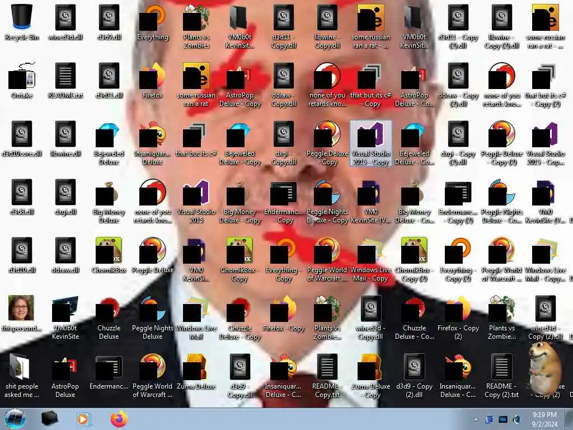This screenshot has width=573, height=430.
Task: Launch Windows Media Player from the taskbar
Action: [83, 419]
